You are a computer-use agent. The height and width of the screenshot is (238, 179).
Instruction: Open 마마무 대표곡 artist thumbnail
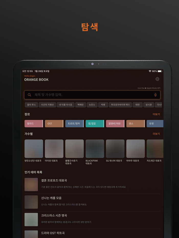(136, 149)
